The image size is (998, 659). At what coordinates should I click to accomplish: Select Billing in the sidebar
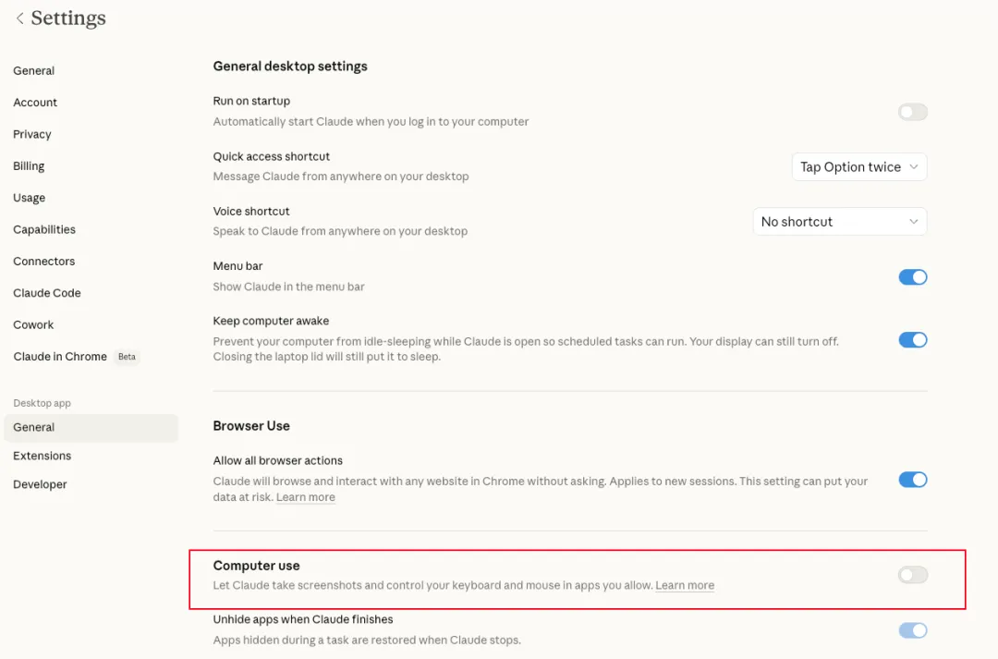pyautogui.click(x=29, y=166)
